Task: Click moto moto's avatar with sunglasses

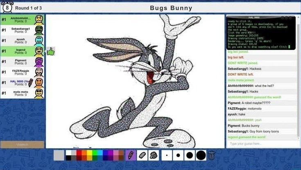Action: [x=39, y=93]
